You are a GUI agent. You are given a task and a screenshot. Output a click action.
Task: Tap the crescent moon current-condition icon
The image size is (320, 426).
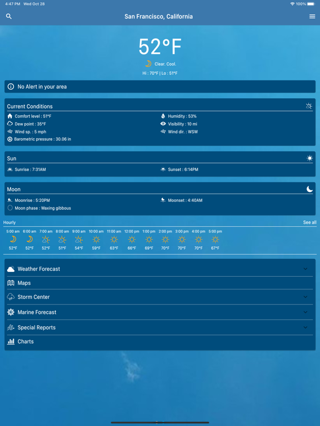[x=148, y=64]
